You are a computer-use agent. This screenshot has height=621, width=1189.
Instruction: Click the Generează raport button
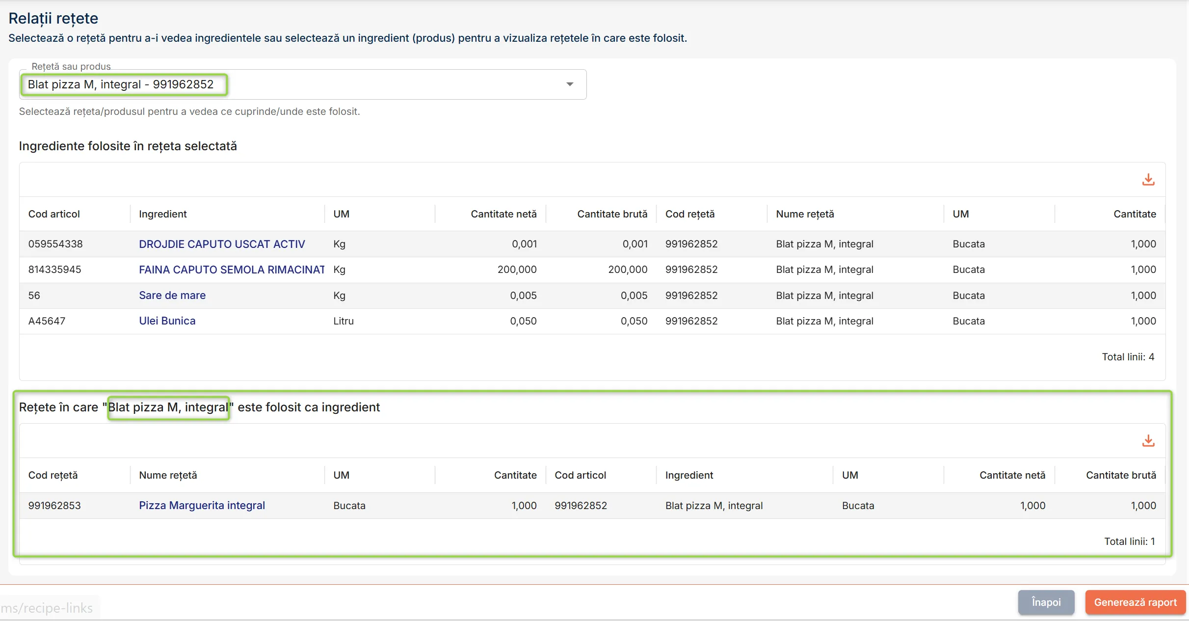tap(1136, 602)
